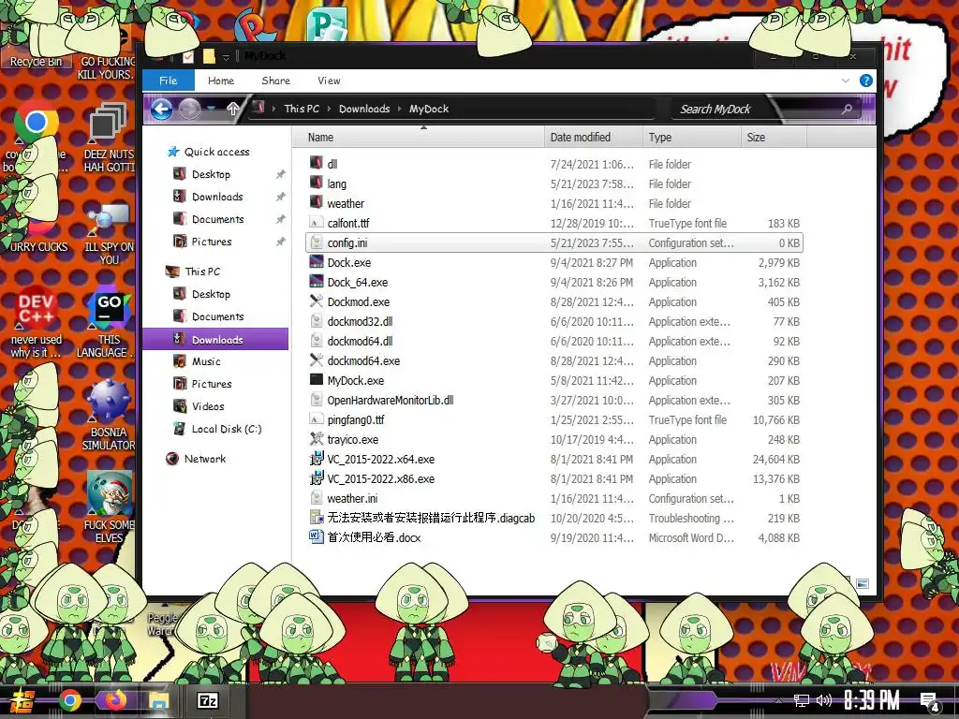This screenshot has width=959, height=719.
Task: Open the View ribbon tab
Action: pyautogui.click(x=329, y=81)
